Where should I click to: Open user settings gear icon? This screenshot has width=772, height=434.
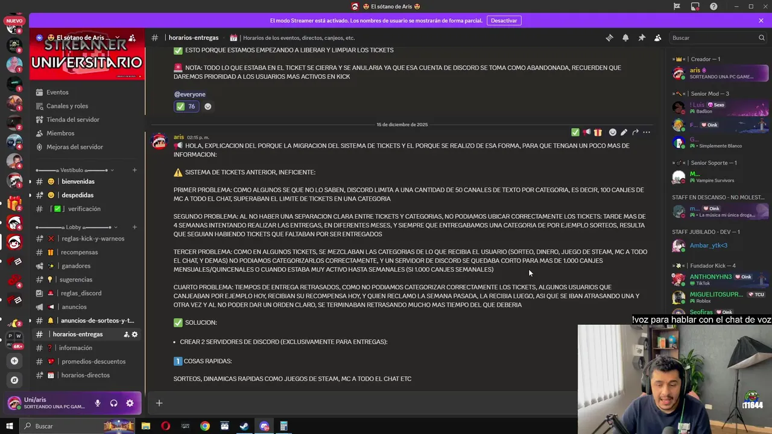click(130, 403)
